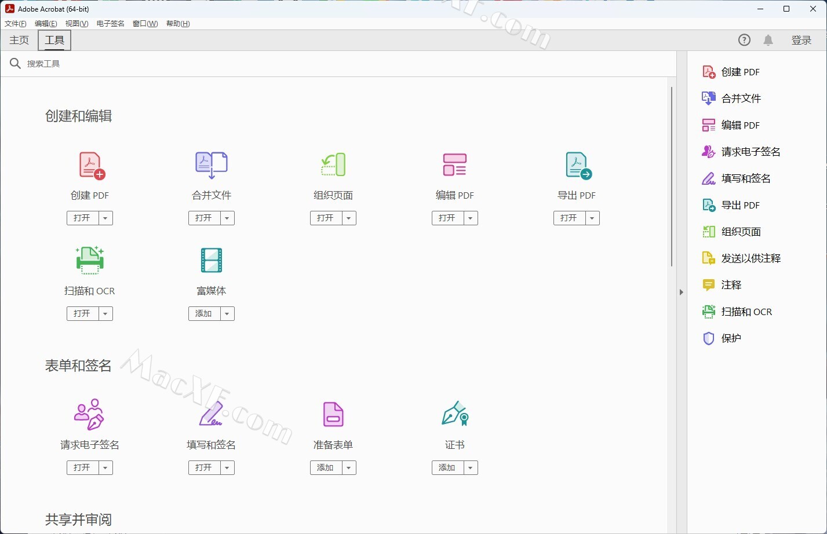The width and height of the screenshot is (827, 534).
Task: Expand the dropdown arrow under 请求电子签名
Action: pos(105,468)
